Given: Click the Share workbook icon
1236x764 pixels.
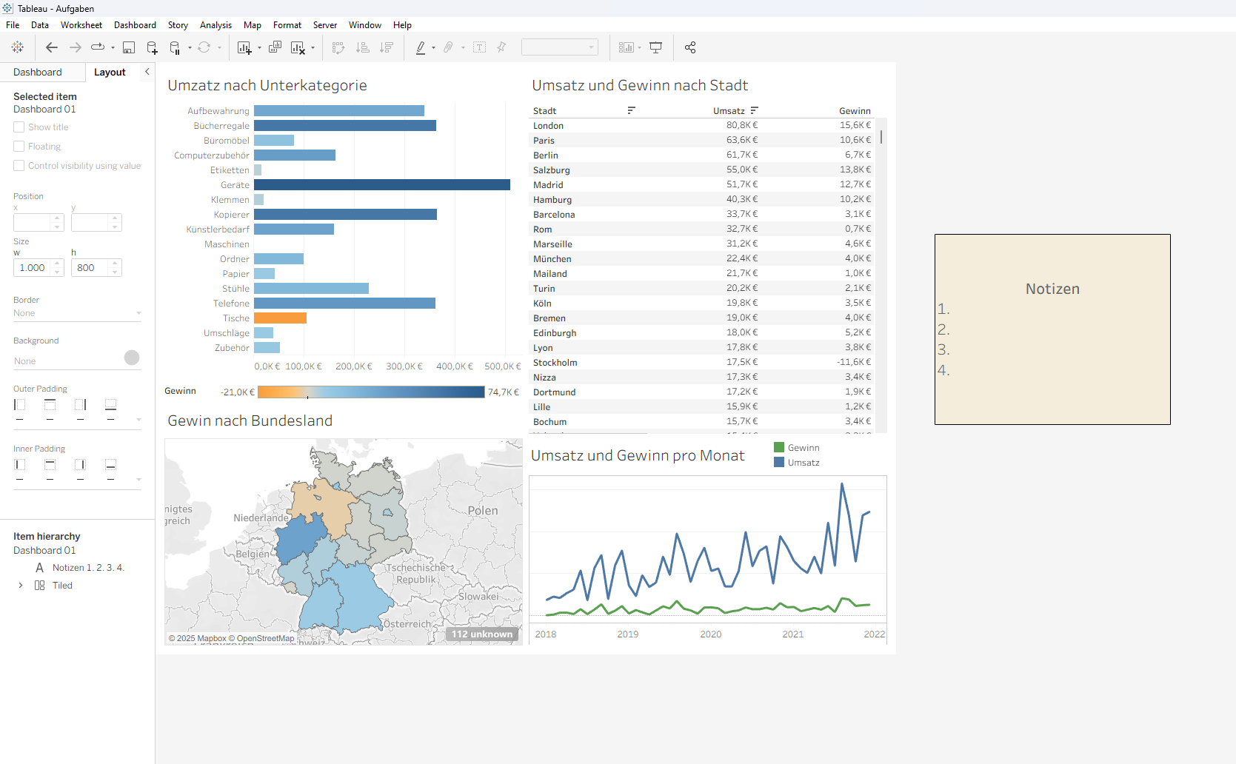Looking at the screenshot, I should pos(690,47).
